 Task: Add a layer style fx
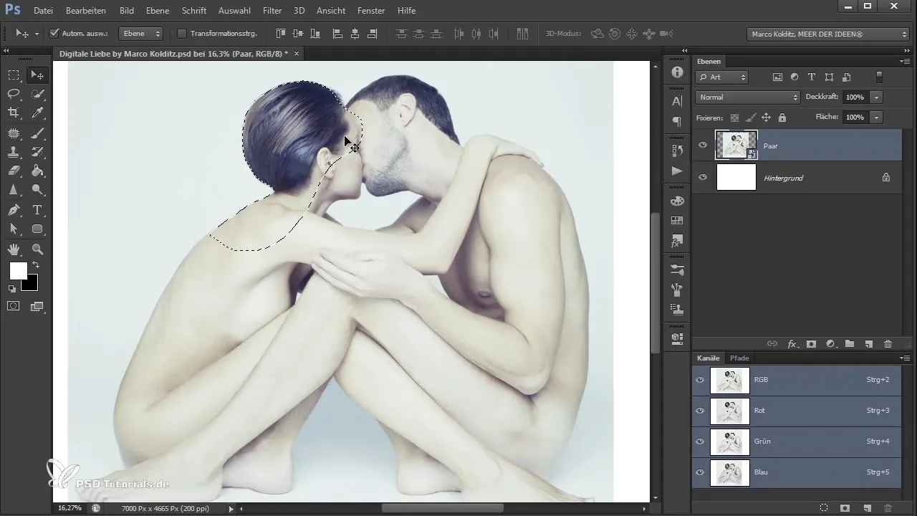(x=792, y=344)
